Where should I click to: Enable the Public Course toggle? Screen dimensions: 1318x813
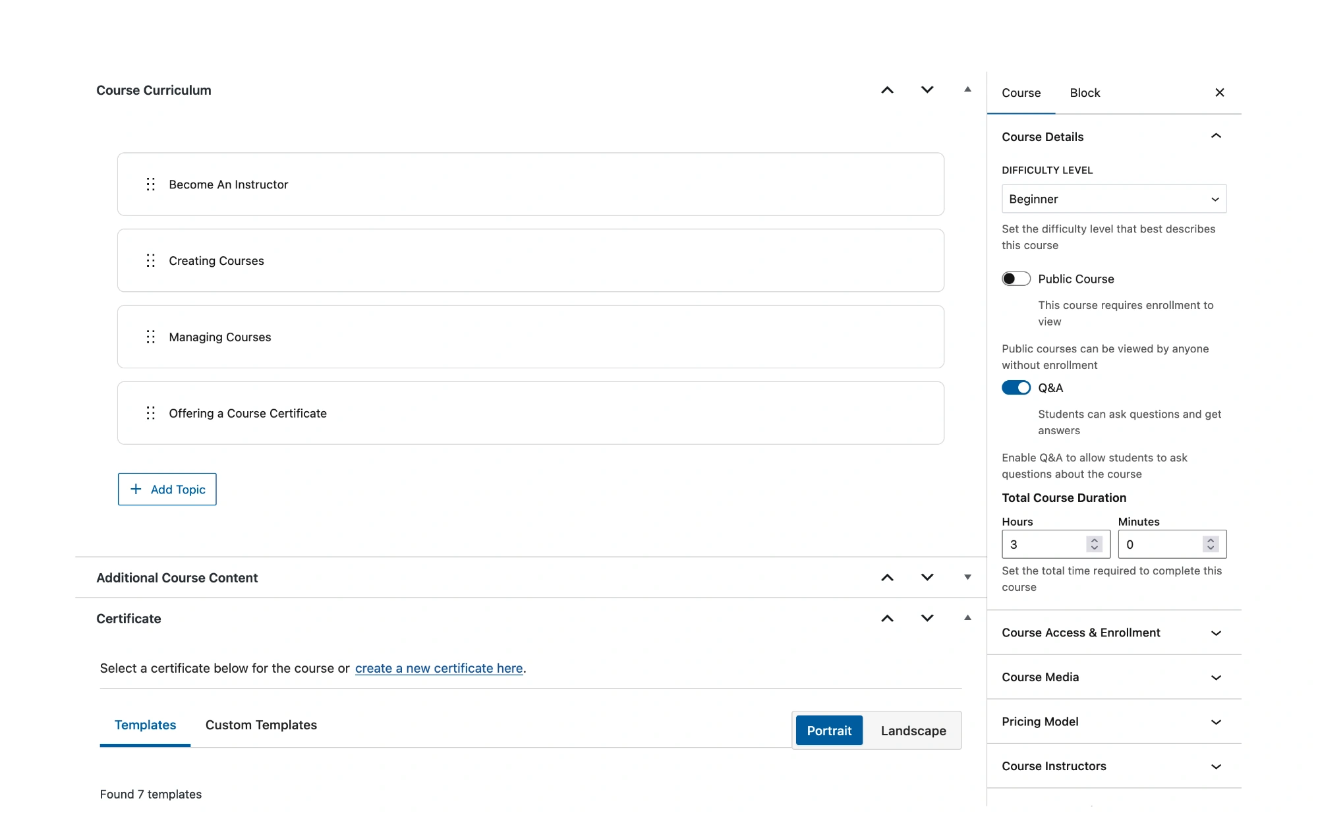click(x=1016, y=279)
